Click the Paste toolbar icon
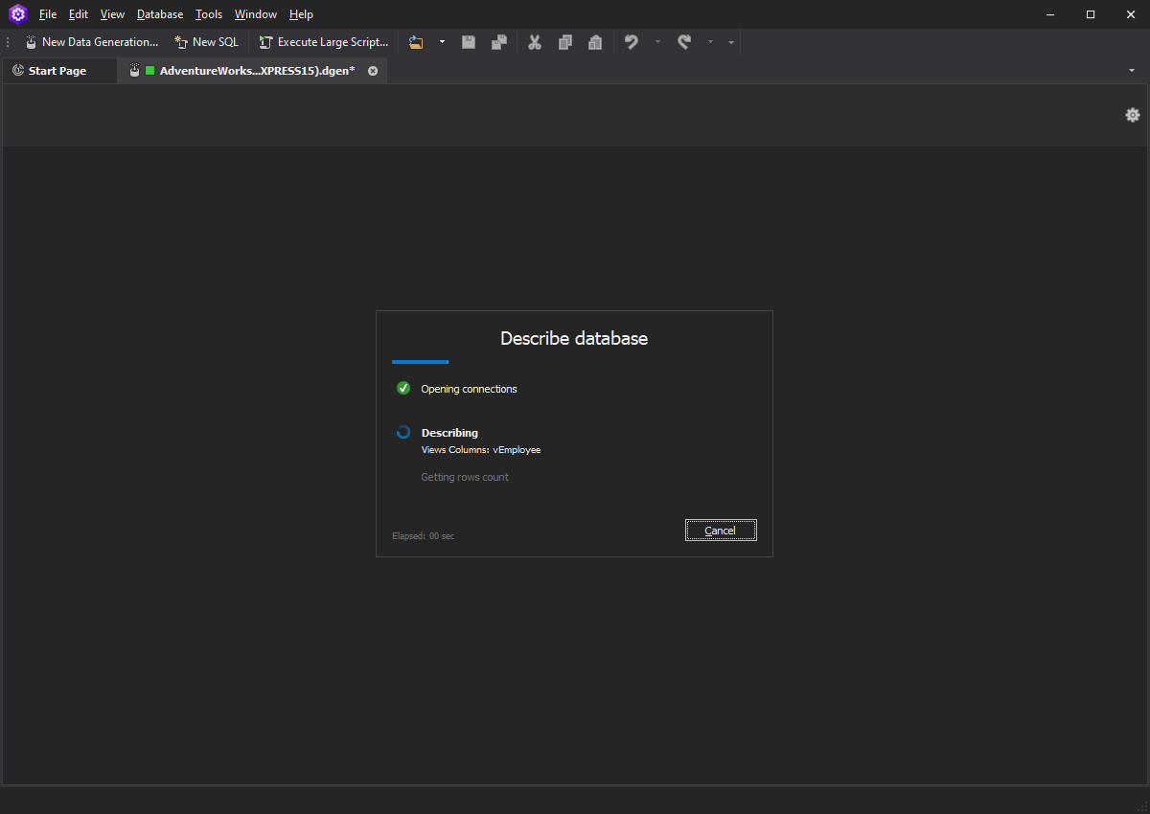 [595, 41]
